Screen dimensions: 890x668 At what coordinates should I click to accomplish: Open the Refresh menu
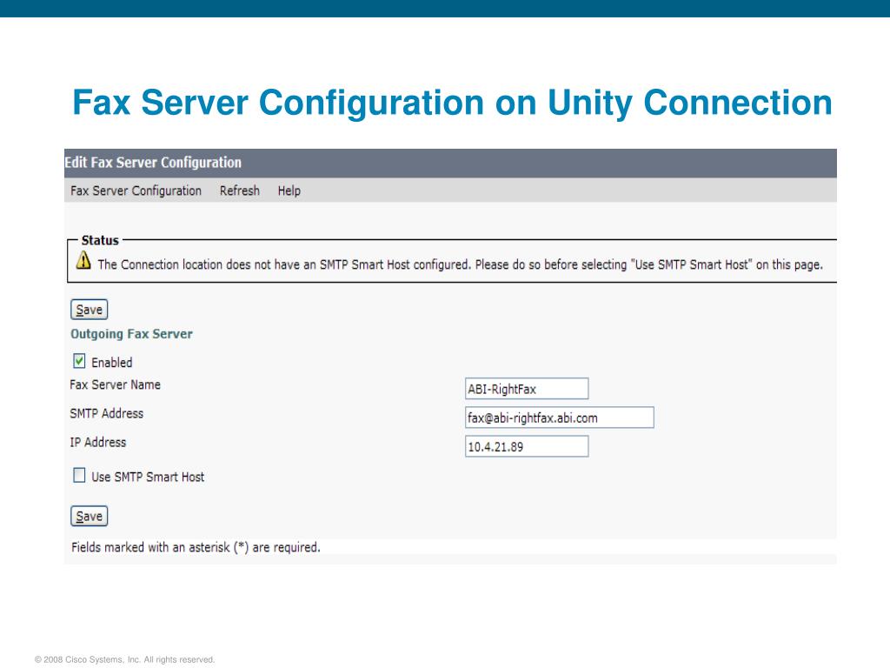tap(240, 190)
